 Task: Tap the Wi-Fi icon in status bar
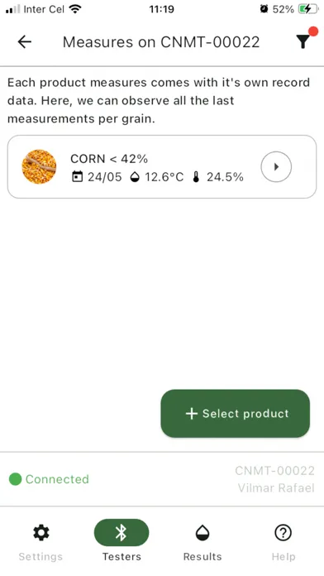(x=75, y=9)
